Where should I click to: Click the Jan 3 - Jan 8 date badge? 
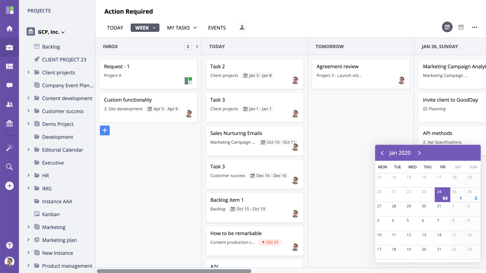258,76
